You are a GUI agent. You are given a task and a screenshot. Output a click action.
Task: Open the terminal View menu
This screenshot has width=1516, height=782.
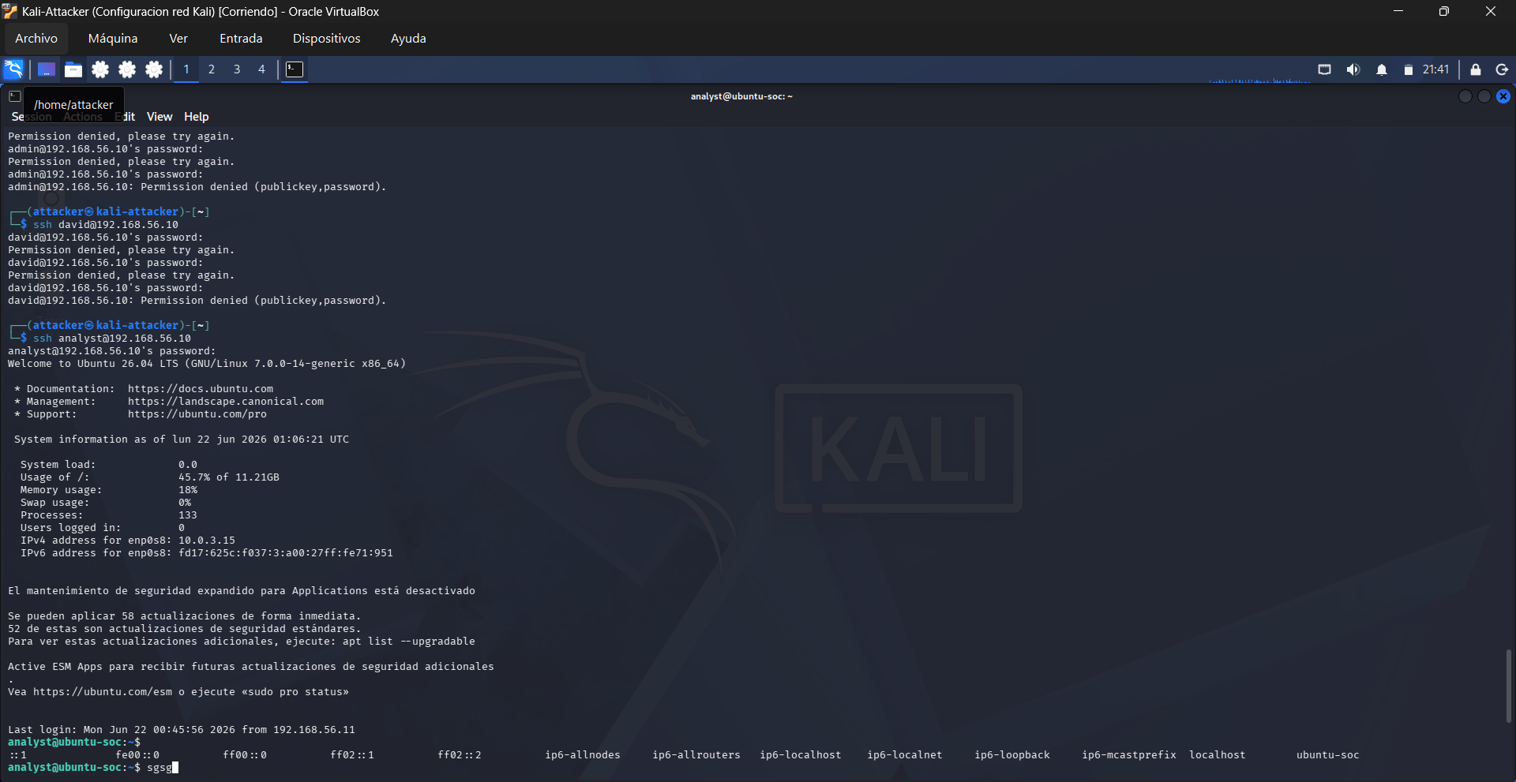click(159, 117)
